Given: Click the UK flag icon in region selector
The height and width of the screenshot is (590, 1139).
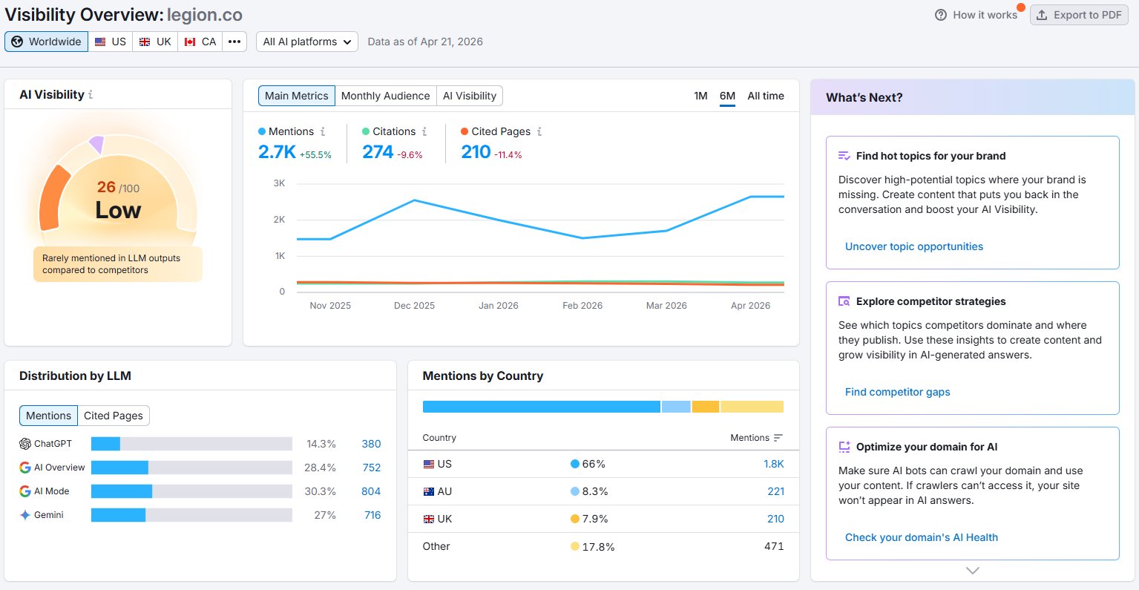Looking at the screenshot, I should click(145, 42).
